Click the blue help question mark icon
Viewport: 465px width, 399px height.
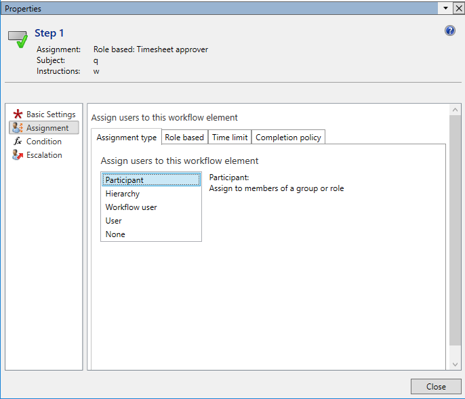pos(450,30)
